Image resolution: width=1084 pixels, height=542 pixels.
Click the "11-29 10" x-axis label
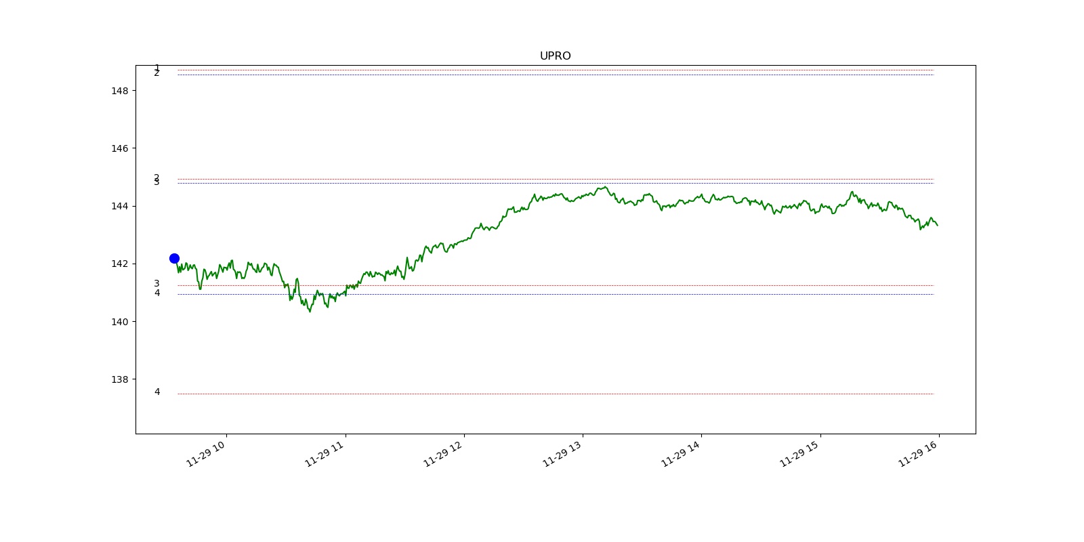pos(205,453)
